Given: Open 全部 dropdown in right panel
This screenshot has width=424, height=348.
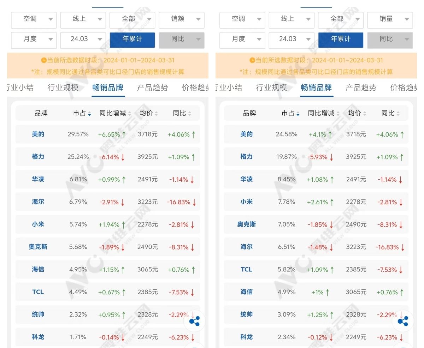Looking at the screenshot, I should point(341,20).
